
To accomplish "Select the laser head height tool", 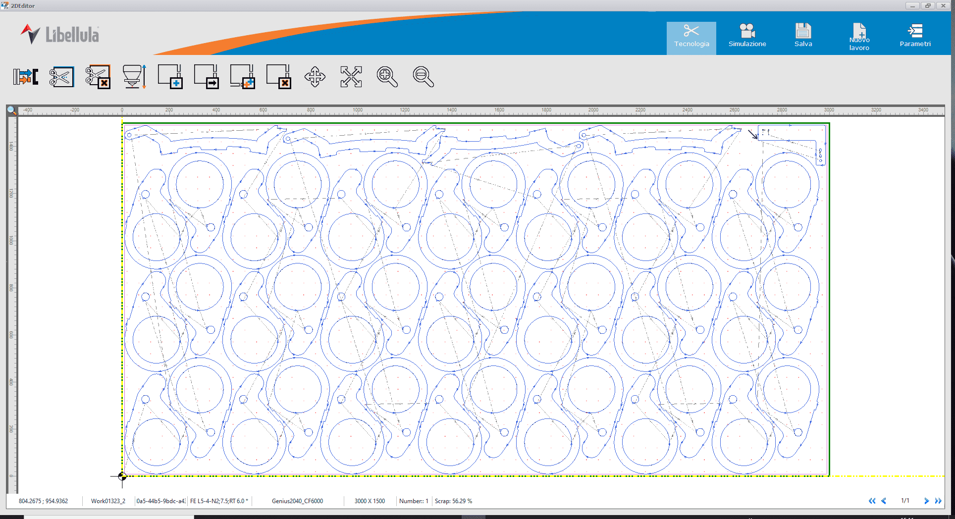I will tap(134, 77).
